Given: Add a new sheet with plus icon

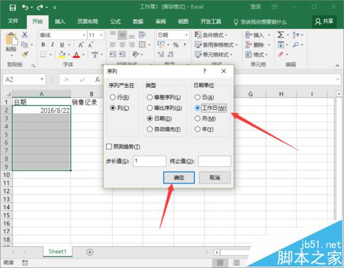Looking at the screenshot, I should tap(90, 252).
